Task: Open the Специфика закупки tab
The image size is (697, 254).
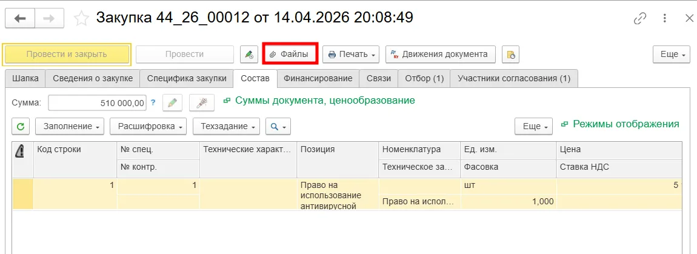Action: (x=186, y=78)
